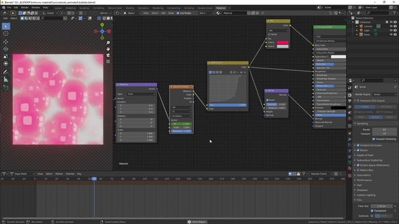Open the Render menu
The height and width of the screenshot is (224, 399).
[25, 7]
